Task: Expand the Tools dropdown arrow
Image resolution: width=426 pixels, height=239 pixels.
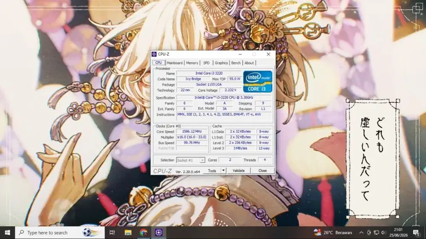Action: [x=223, y=170]
